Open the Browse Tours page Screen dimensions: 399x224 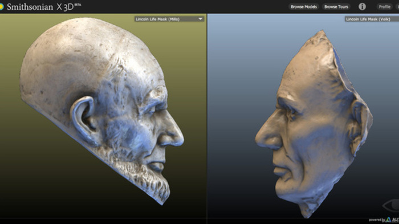point(336,7)
